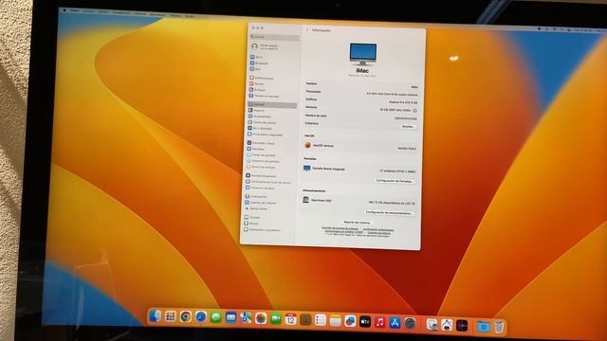Click the memory info icon
Image resolution: width=607 pixels, height=341 pixels.
pos(415,110)
